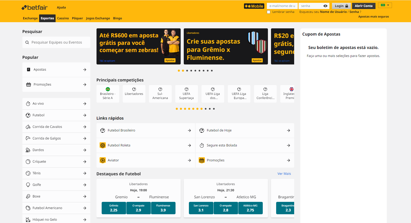Click Nome de Usuário recovery link
The image size is (411, 223).
[333, 12]
